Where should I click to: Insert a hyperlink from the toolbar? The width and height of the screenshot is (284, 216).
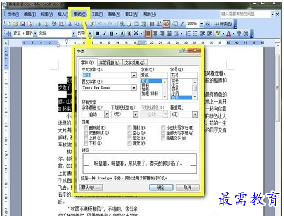tap(122, 24)
